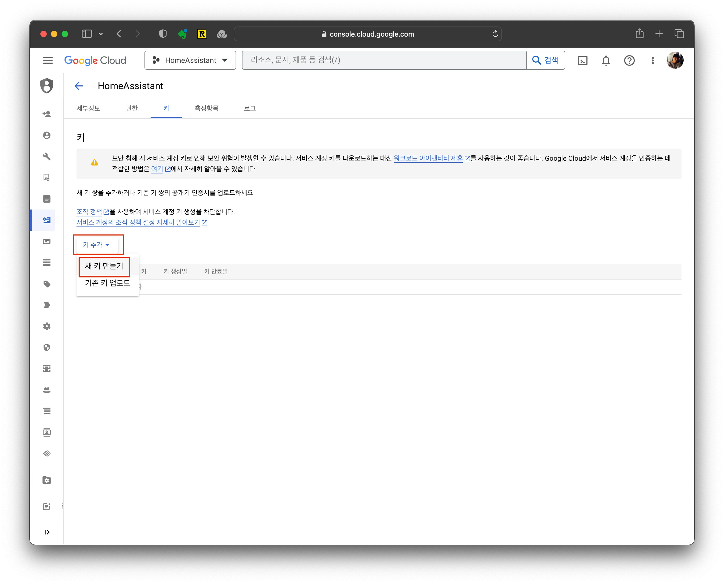This screenshot has width=724, height=584.
Task: Click the Safari privacy shield icon
Action: [163, 34]
